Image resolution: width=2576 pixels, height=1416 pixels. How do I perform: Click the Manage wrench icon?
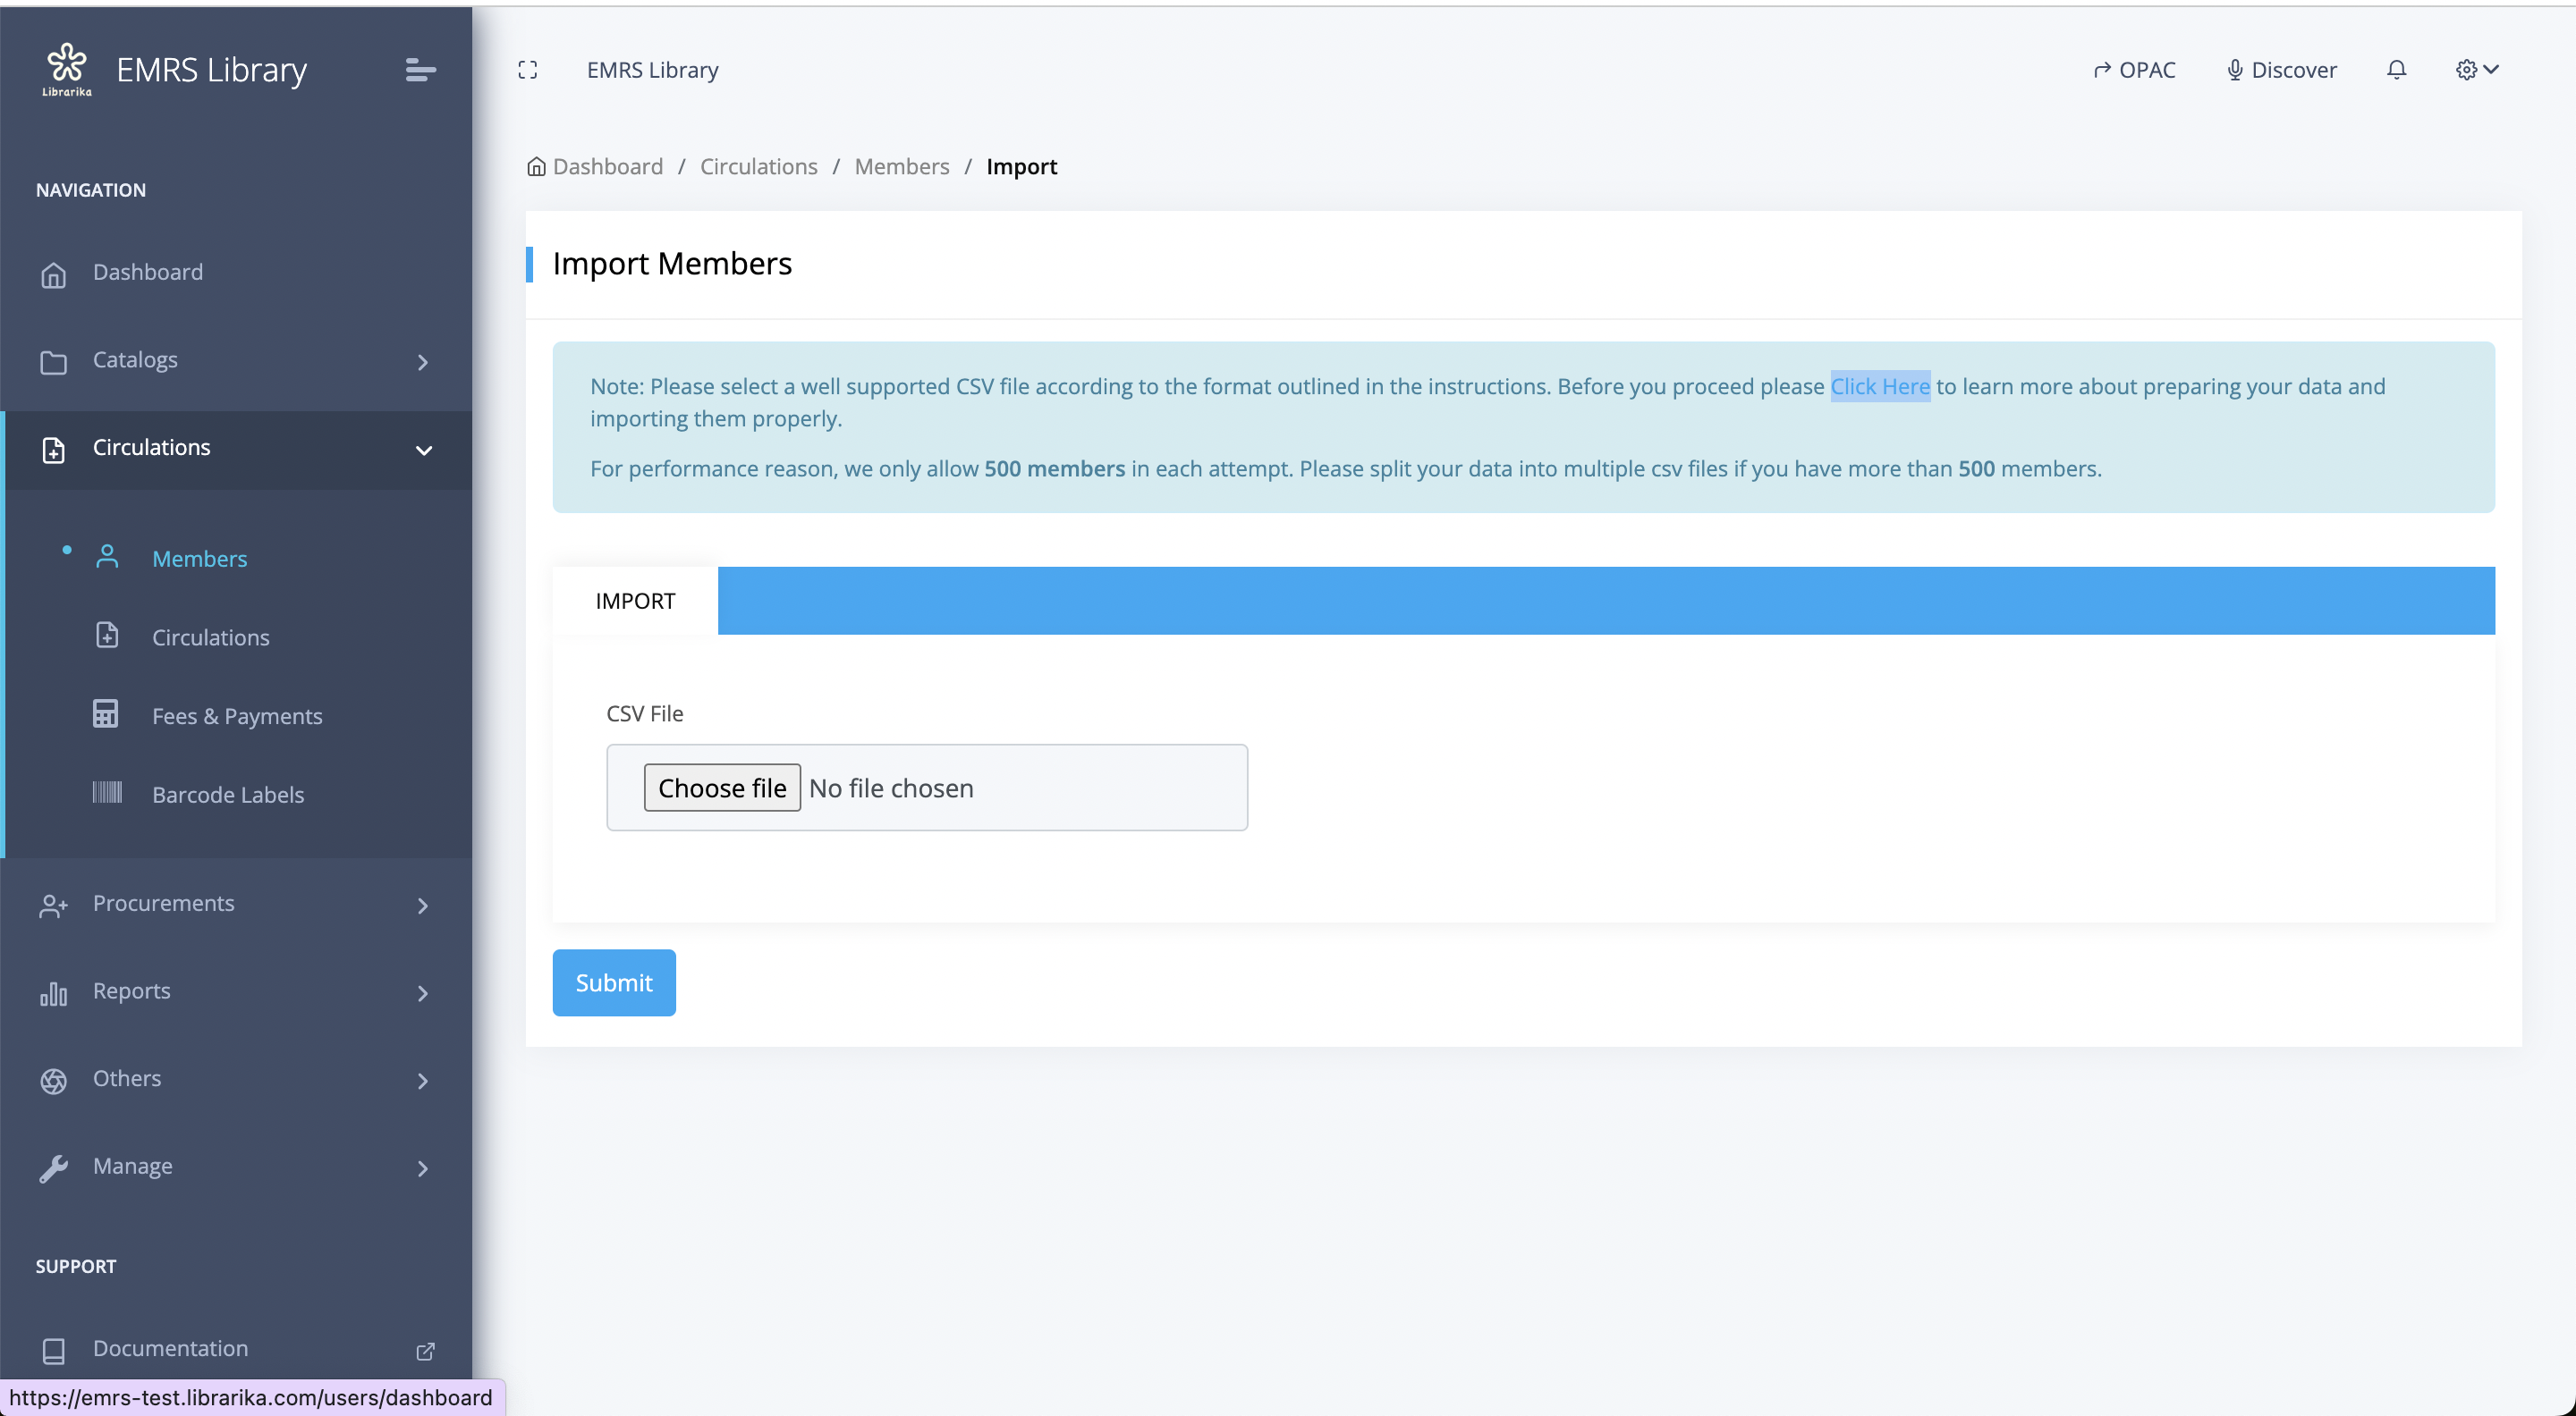[54, 1167]
